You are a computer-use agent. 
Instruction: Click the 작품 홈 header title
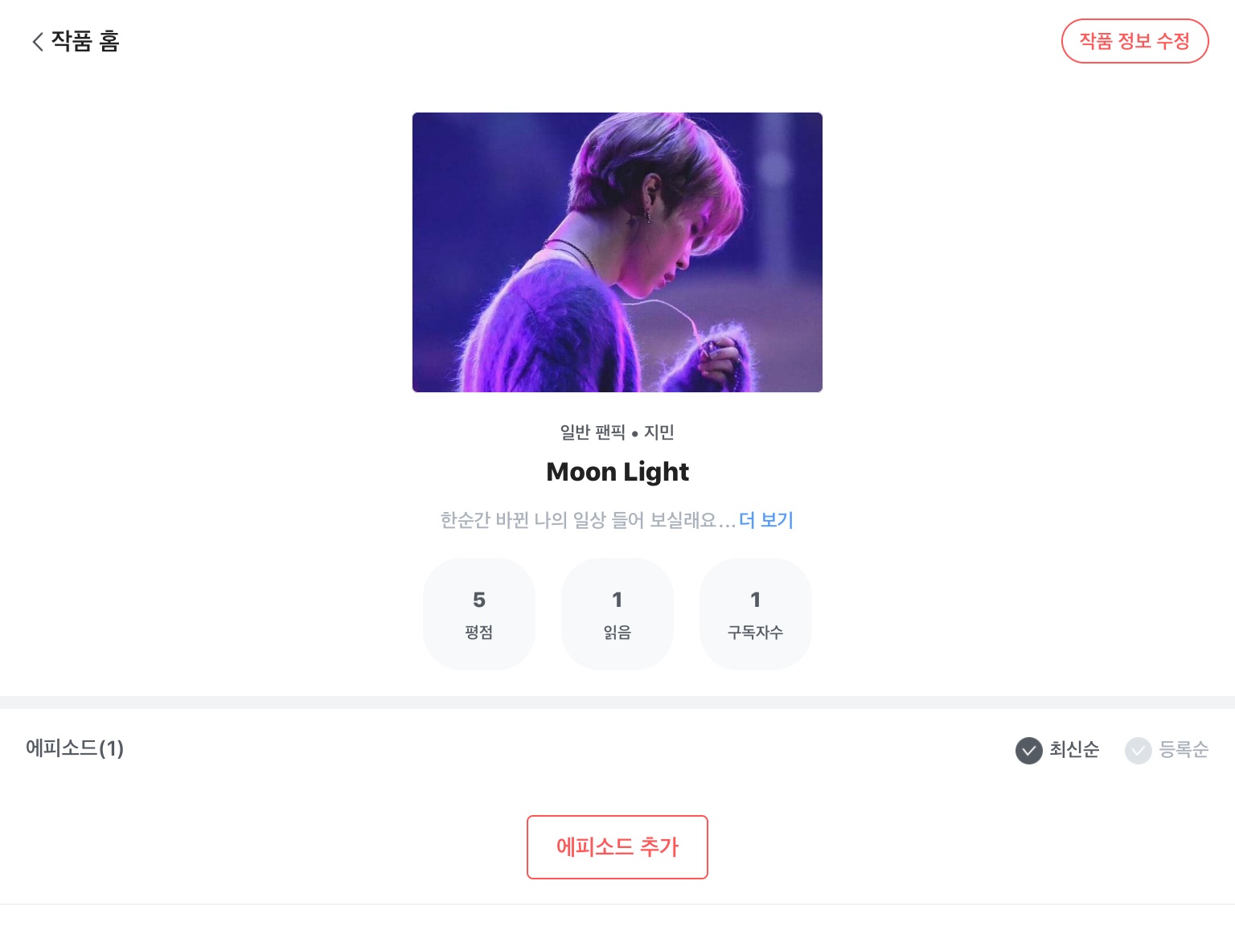(x=85, y=41)
